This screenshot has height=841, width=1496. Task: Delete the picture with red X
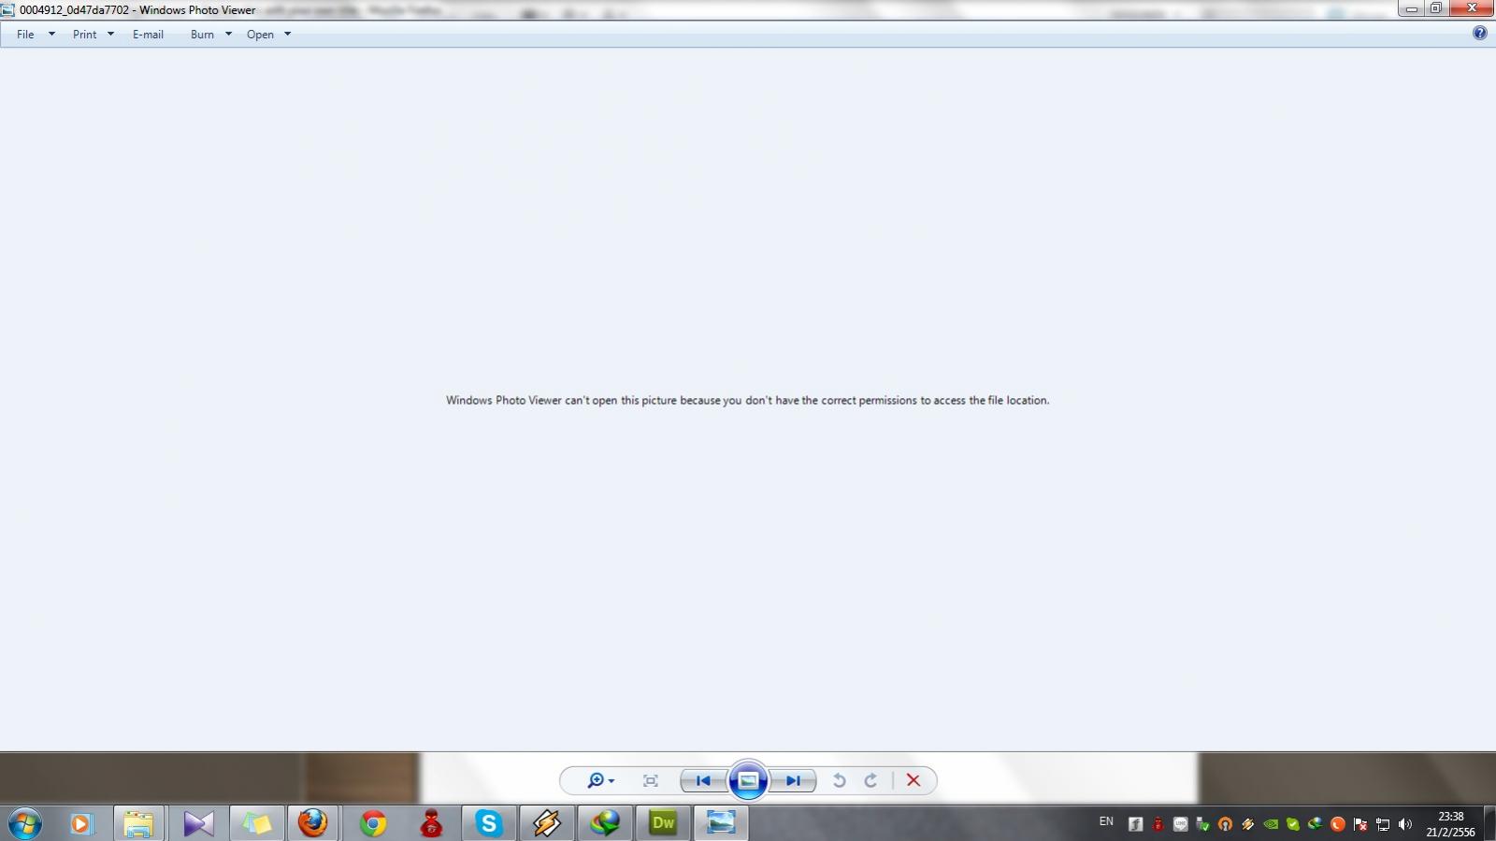coord(913,780)
